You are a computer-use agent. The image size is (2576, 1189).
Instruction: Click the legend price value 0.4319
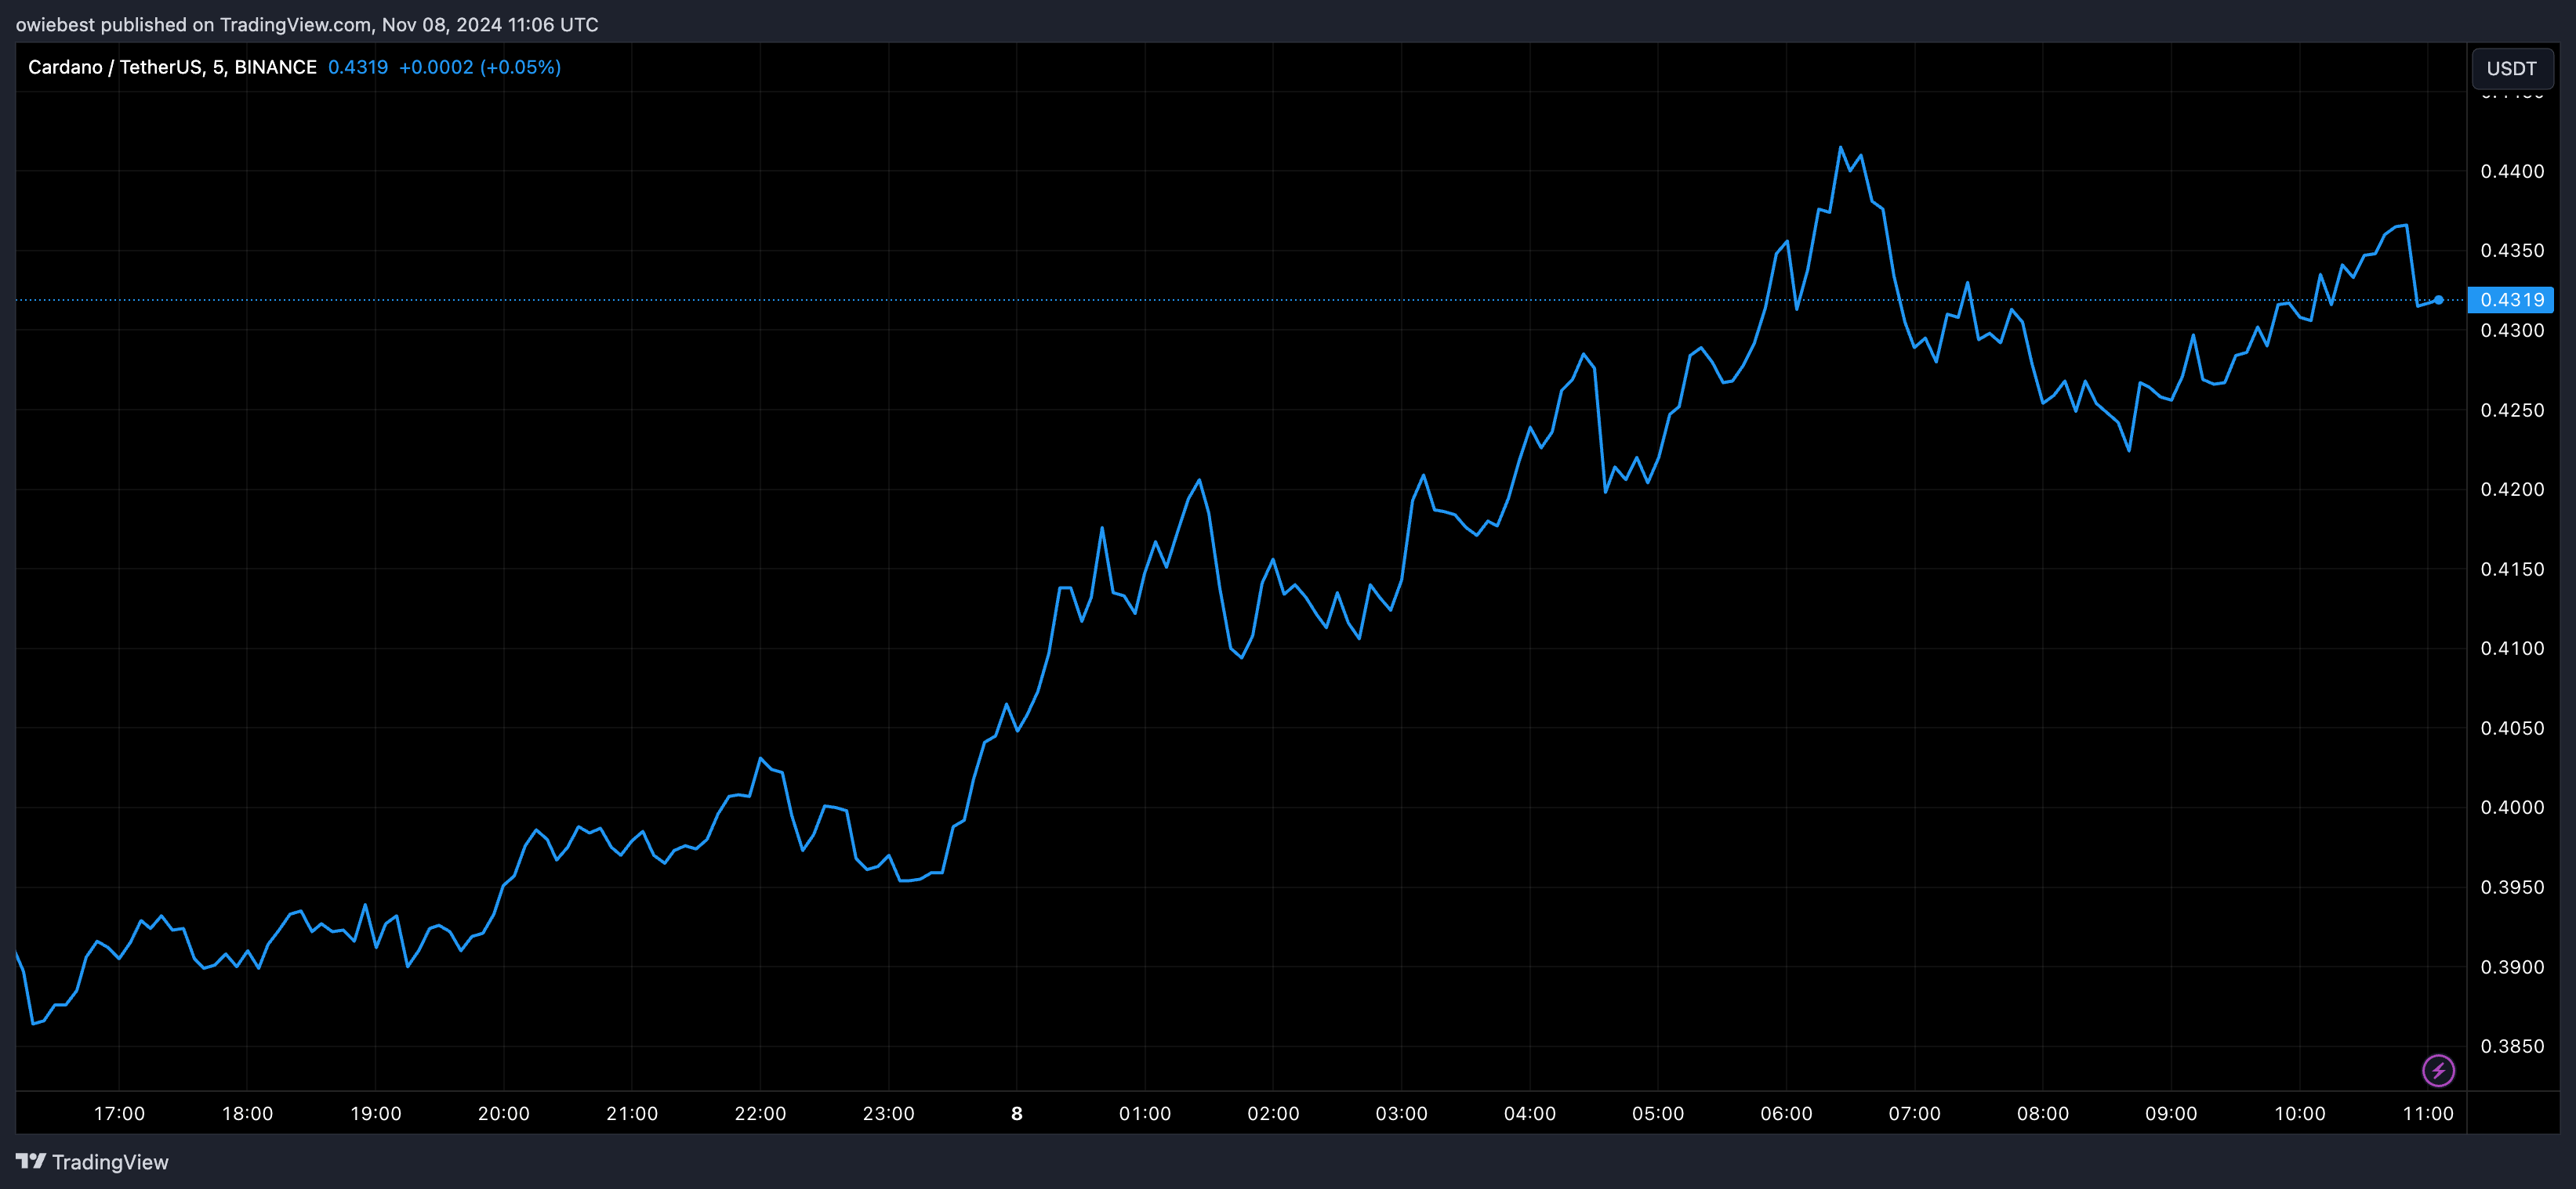point(358,67)
